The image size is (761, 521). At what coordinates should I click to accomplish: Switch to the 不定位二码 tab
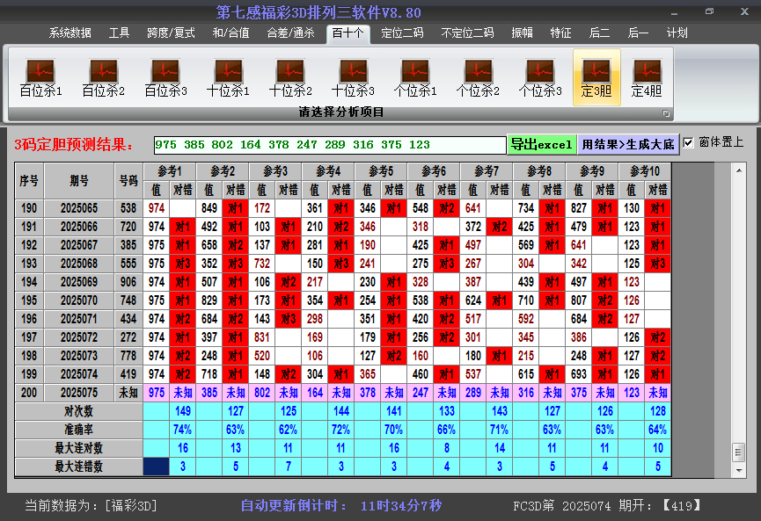(x=467, y=33)
